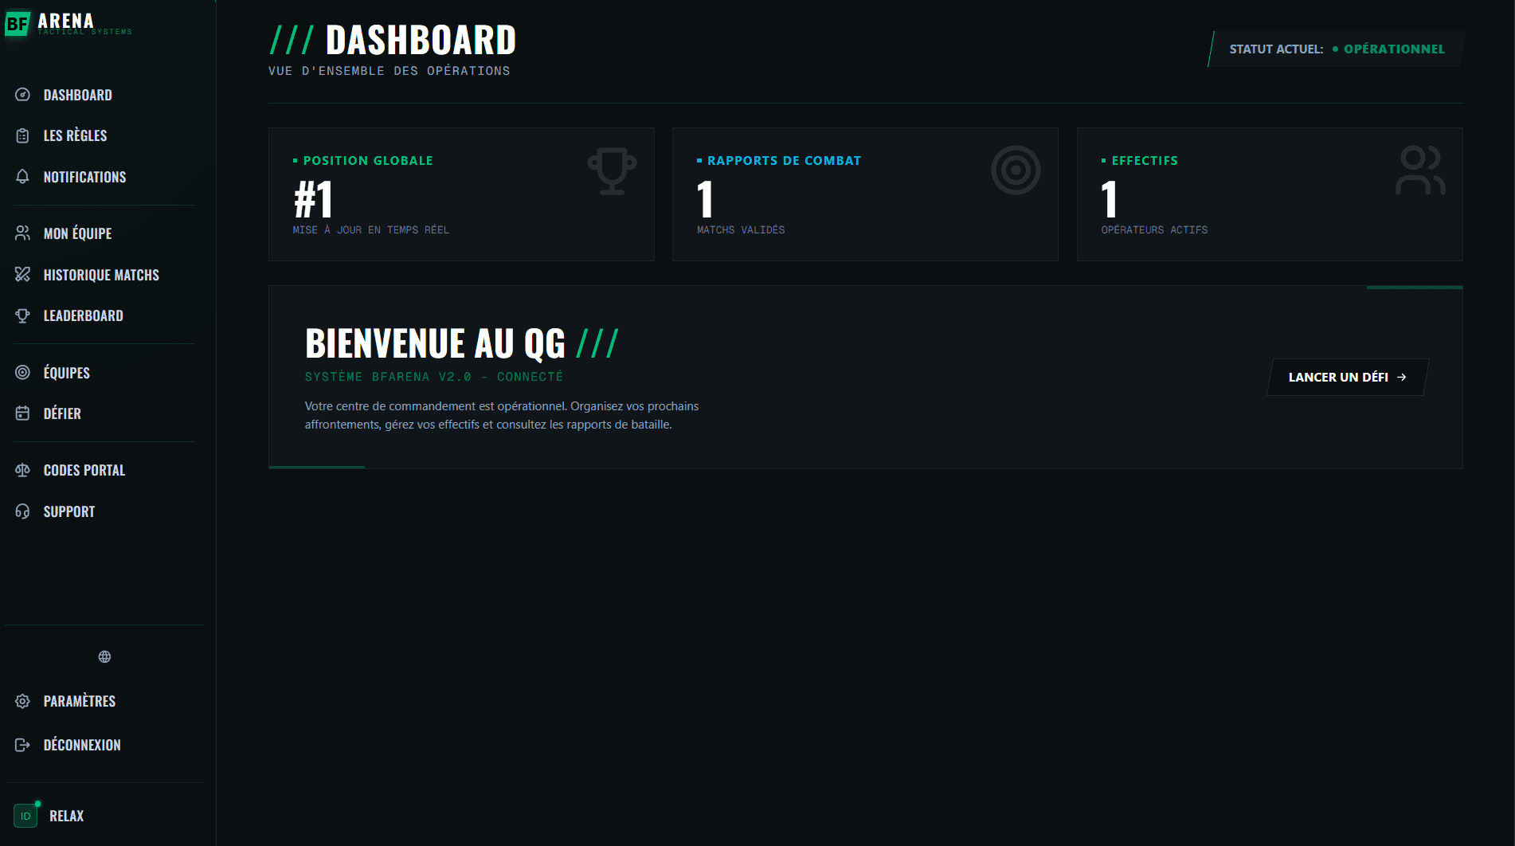The width and height of the screenshot is (1515, 846).
Task: Click the target icon on Rapports de Combat
Action: tap(1016, 170)
